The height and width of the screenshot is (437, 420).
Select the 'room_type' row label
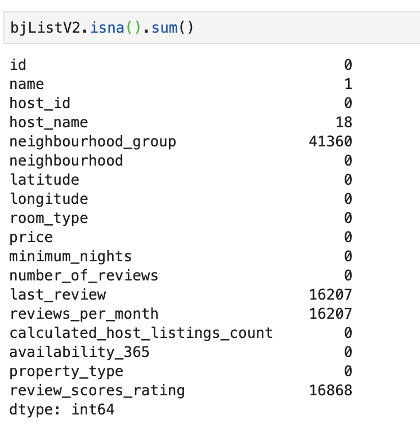(49, 218)
